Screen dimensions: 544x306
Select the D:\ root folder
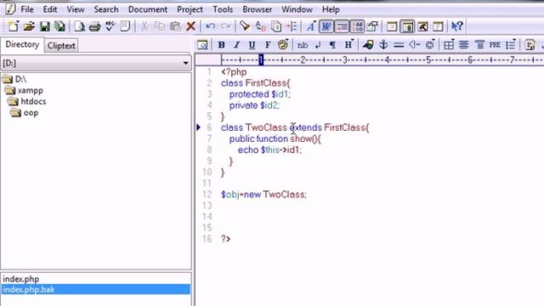point(14,79)
